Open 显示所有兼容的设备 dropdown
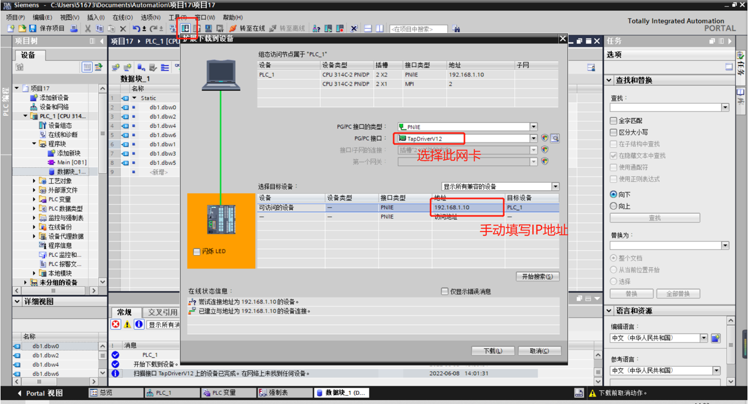The height and width of the screenshot is (404, 748). [555, 187]
